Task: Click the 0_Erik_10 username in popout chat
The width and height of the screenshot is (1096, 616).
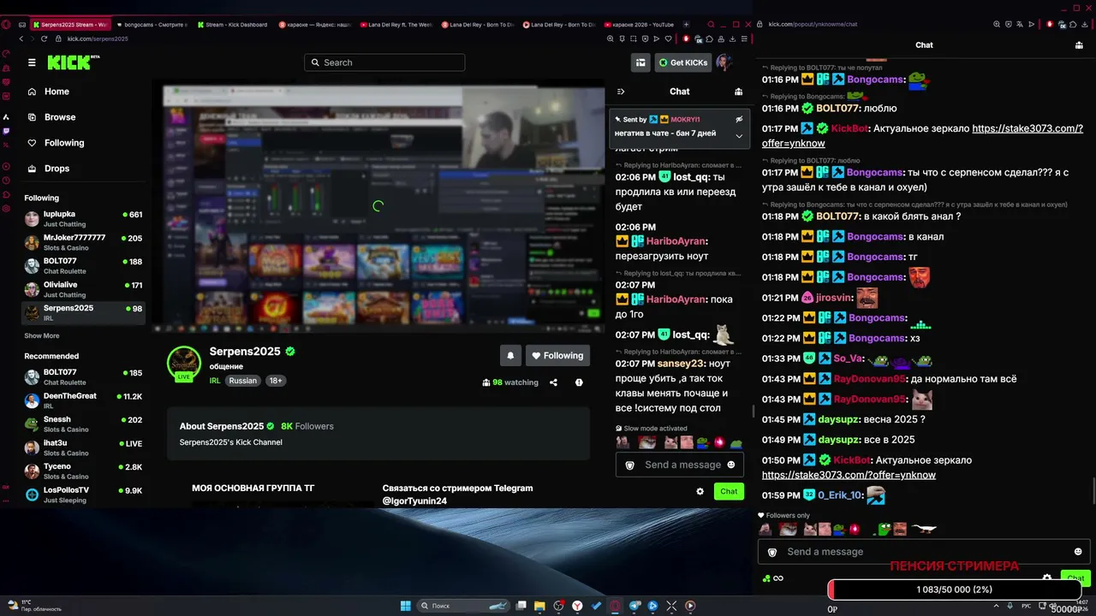Action: (839, 495)
